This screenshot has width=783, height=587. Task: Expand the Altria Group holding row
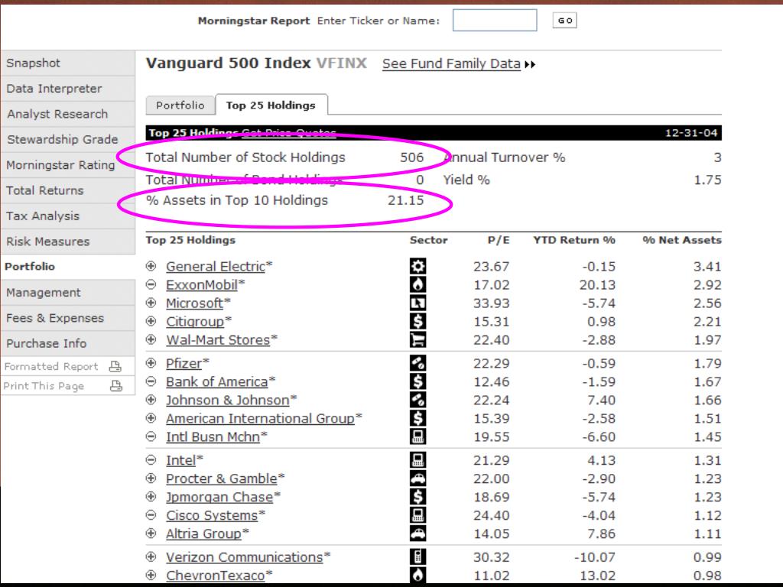pos(151,533)
